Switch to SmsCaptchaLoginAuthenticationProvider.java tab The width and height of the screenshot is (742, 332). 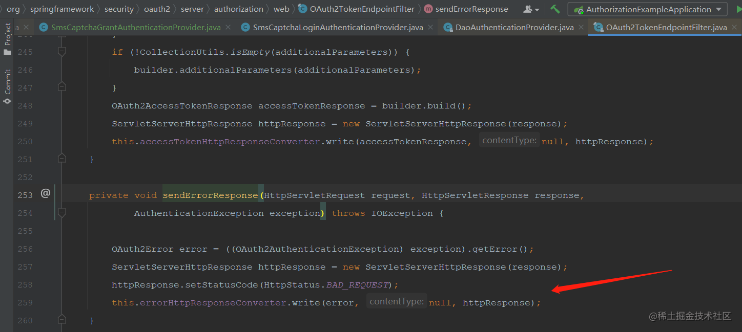click(x=338, y=28)
